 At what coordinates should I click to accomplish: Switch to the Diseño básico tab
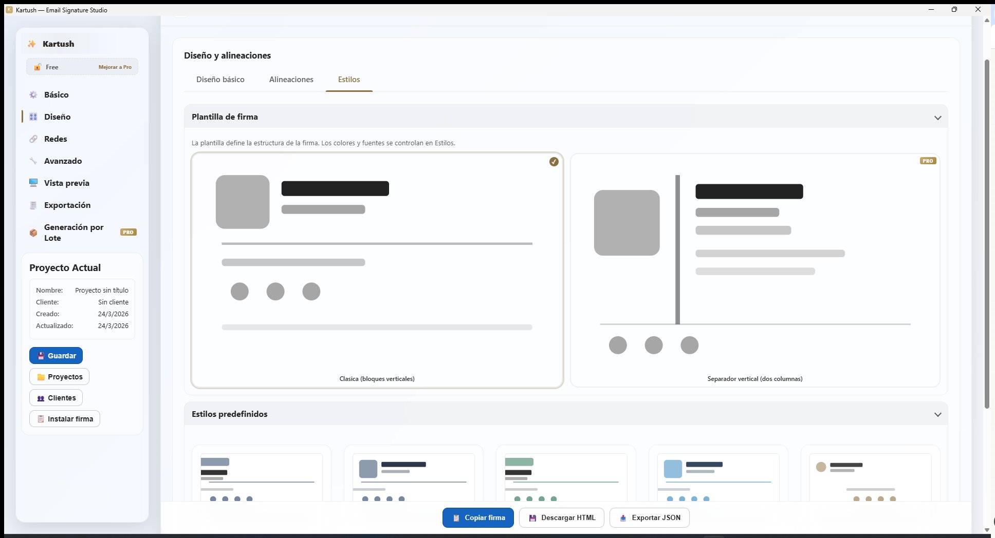(x=220, y=80)
